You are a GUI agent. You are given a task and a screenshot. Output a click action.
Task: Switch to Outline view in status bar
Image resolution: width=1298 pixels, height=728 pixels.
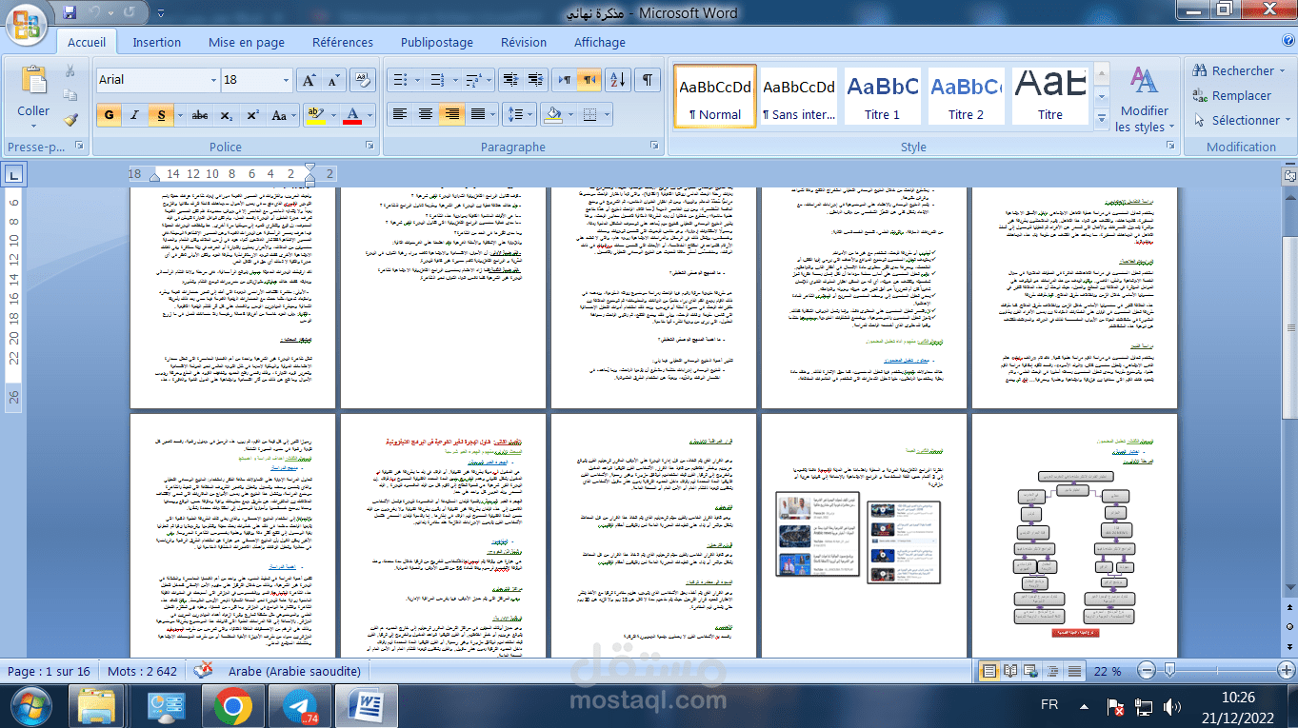click(1051, 671)
